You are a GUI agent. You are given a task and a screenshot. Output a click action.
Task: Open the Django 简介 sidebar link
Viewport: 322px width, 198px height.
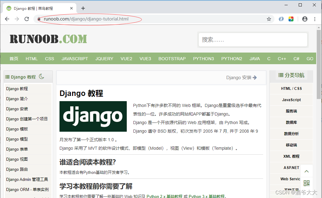point(17,98)
